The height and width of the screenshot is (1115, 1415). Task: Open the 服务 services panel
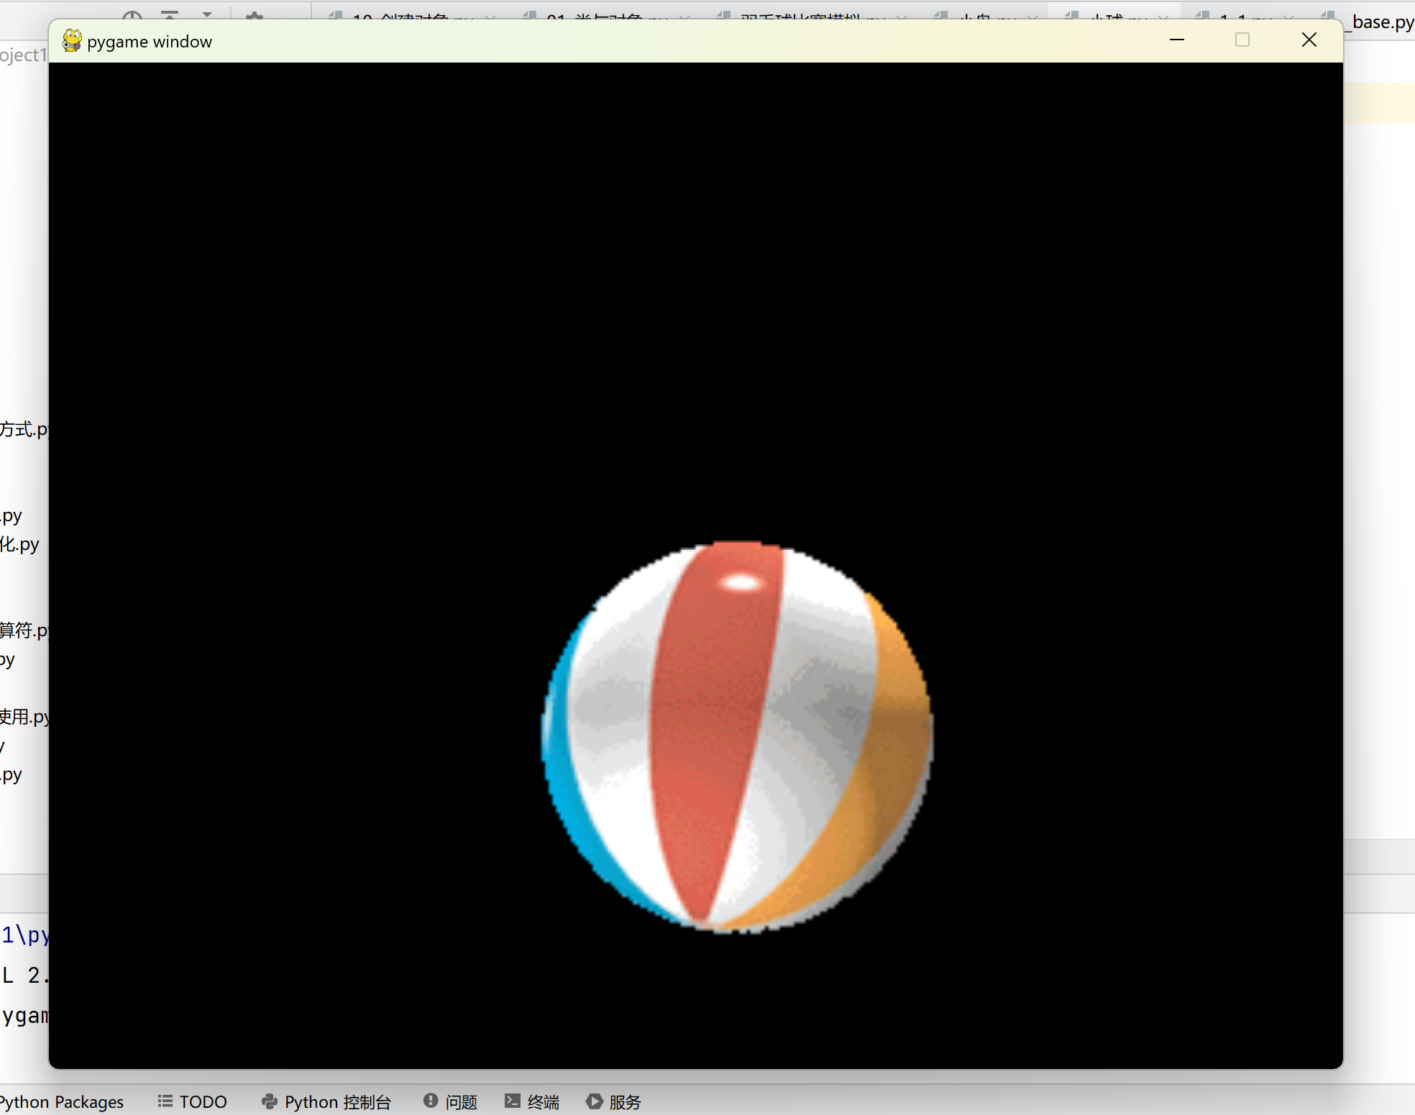614,1101
